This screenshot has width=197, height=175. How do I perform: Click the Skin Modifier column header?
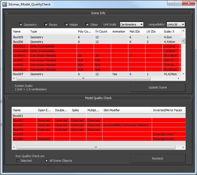pos(127,110)
